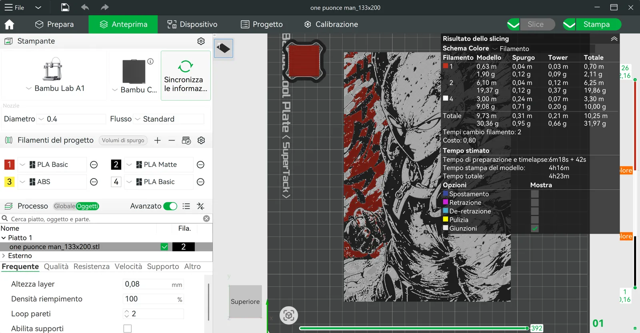
Task: Open the Flusso Standard dropdown
Action: [138, 119]
